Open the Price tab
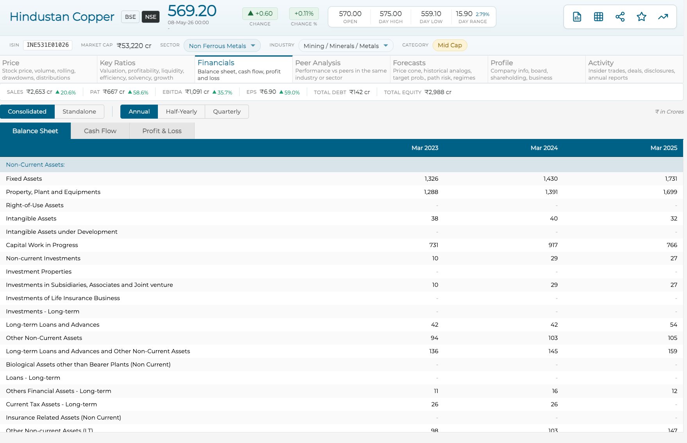687x443 pixels. [48, 69]
